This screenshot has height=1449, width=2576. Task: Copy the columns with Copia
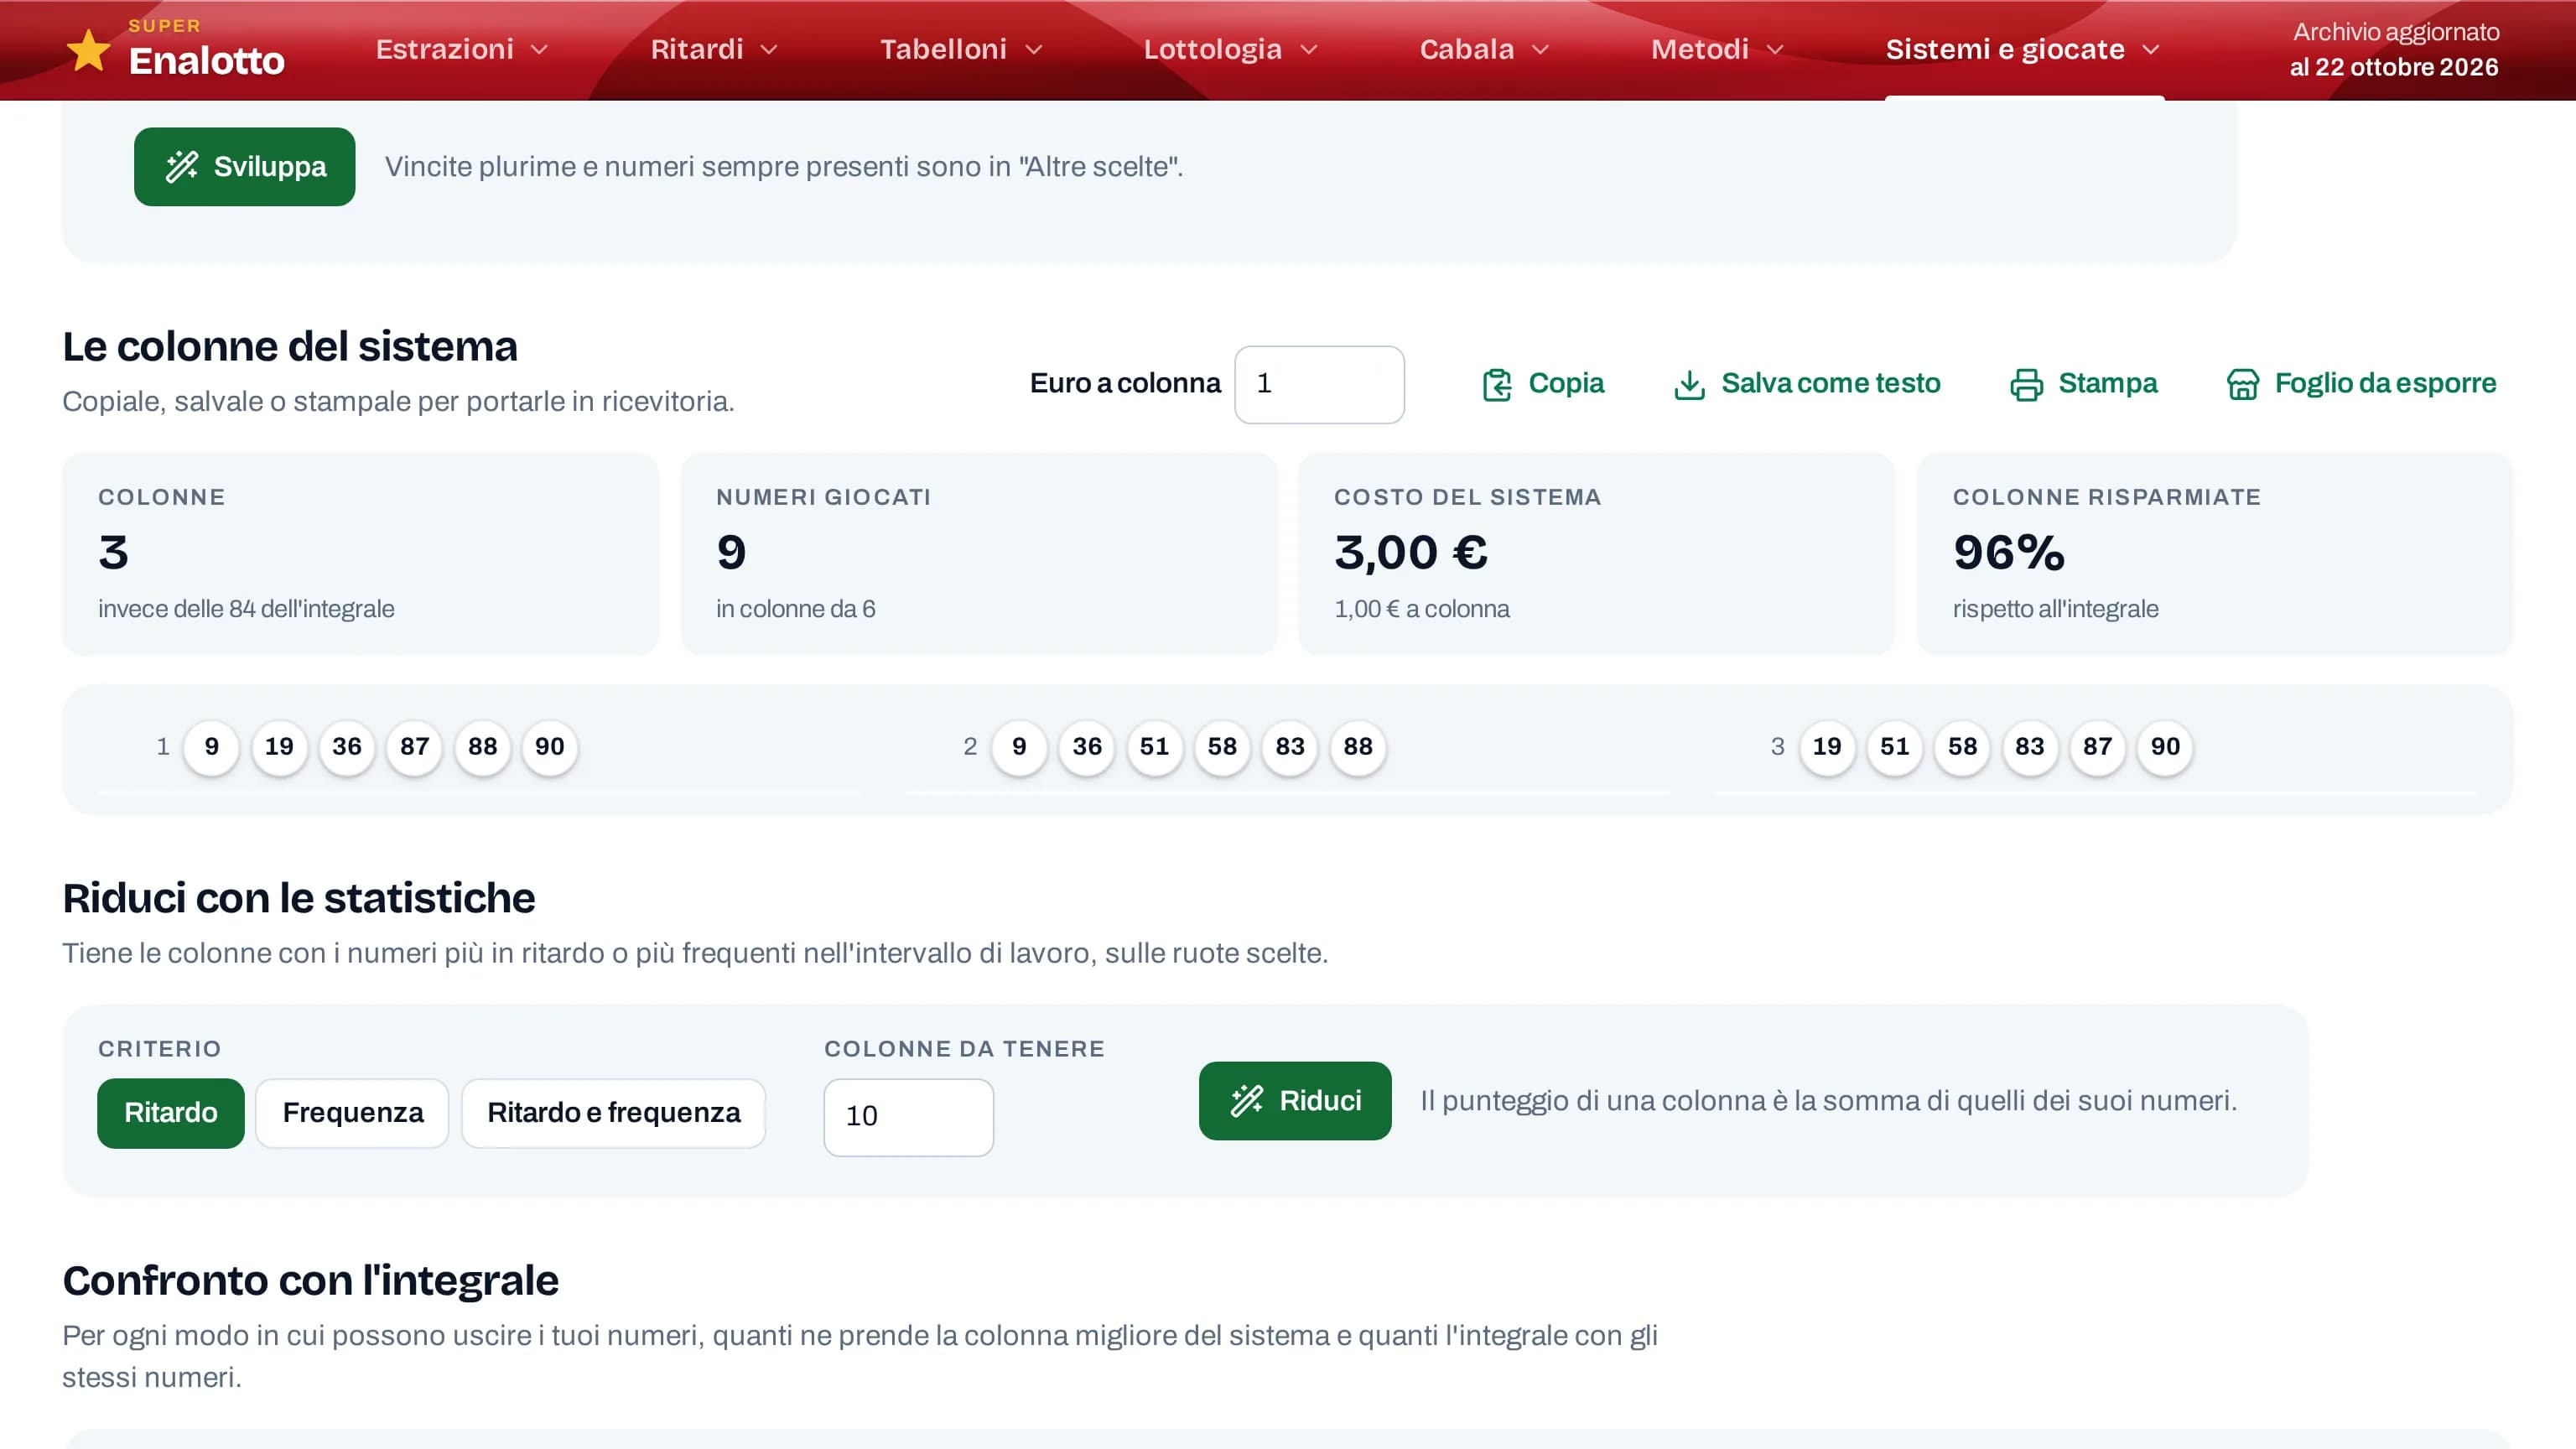click(x=1542, y=384)
